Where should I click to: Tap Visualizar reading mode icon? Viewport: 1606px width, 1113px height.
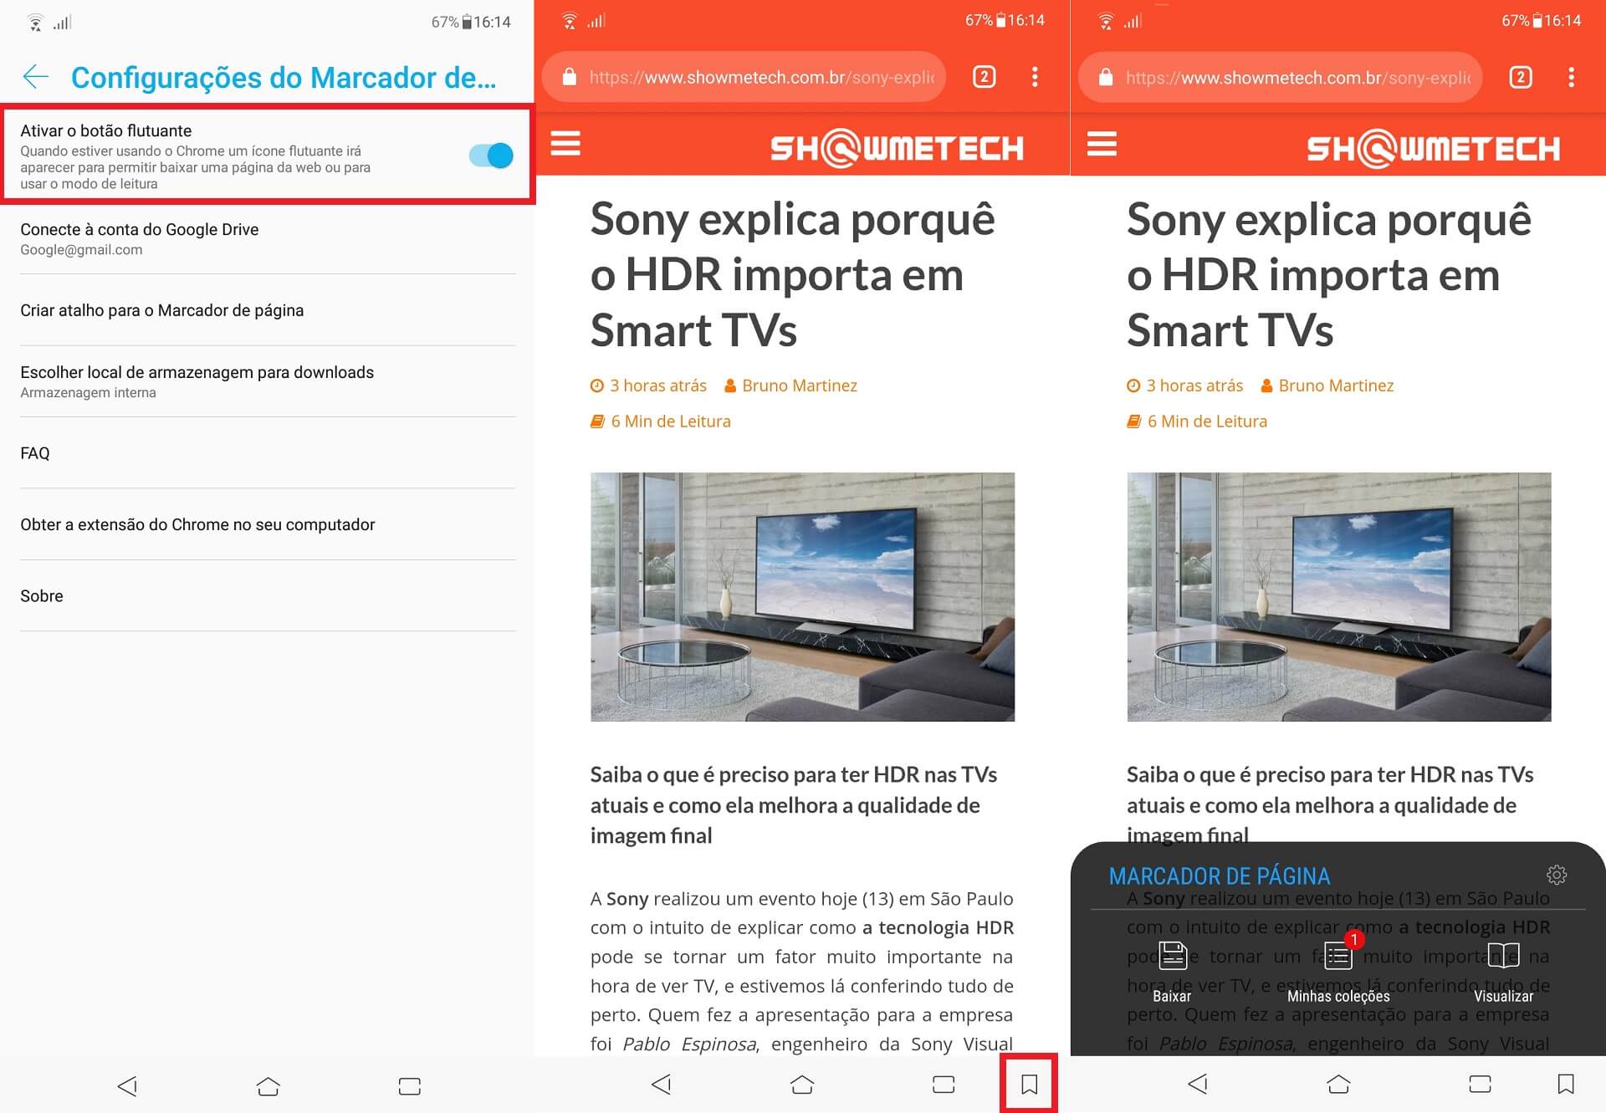pos(1503,956)
